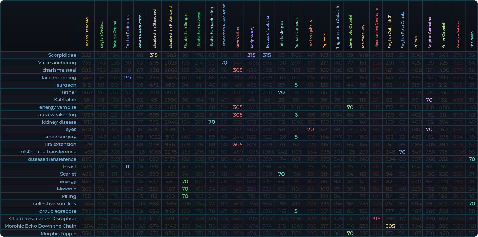The height and width of the screenshot is (237, 478).
Task: Select the Kaye Cipher column header
Action: pos(237,37)
